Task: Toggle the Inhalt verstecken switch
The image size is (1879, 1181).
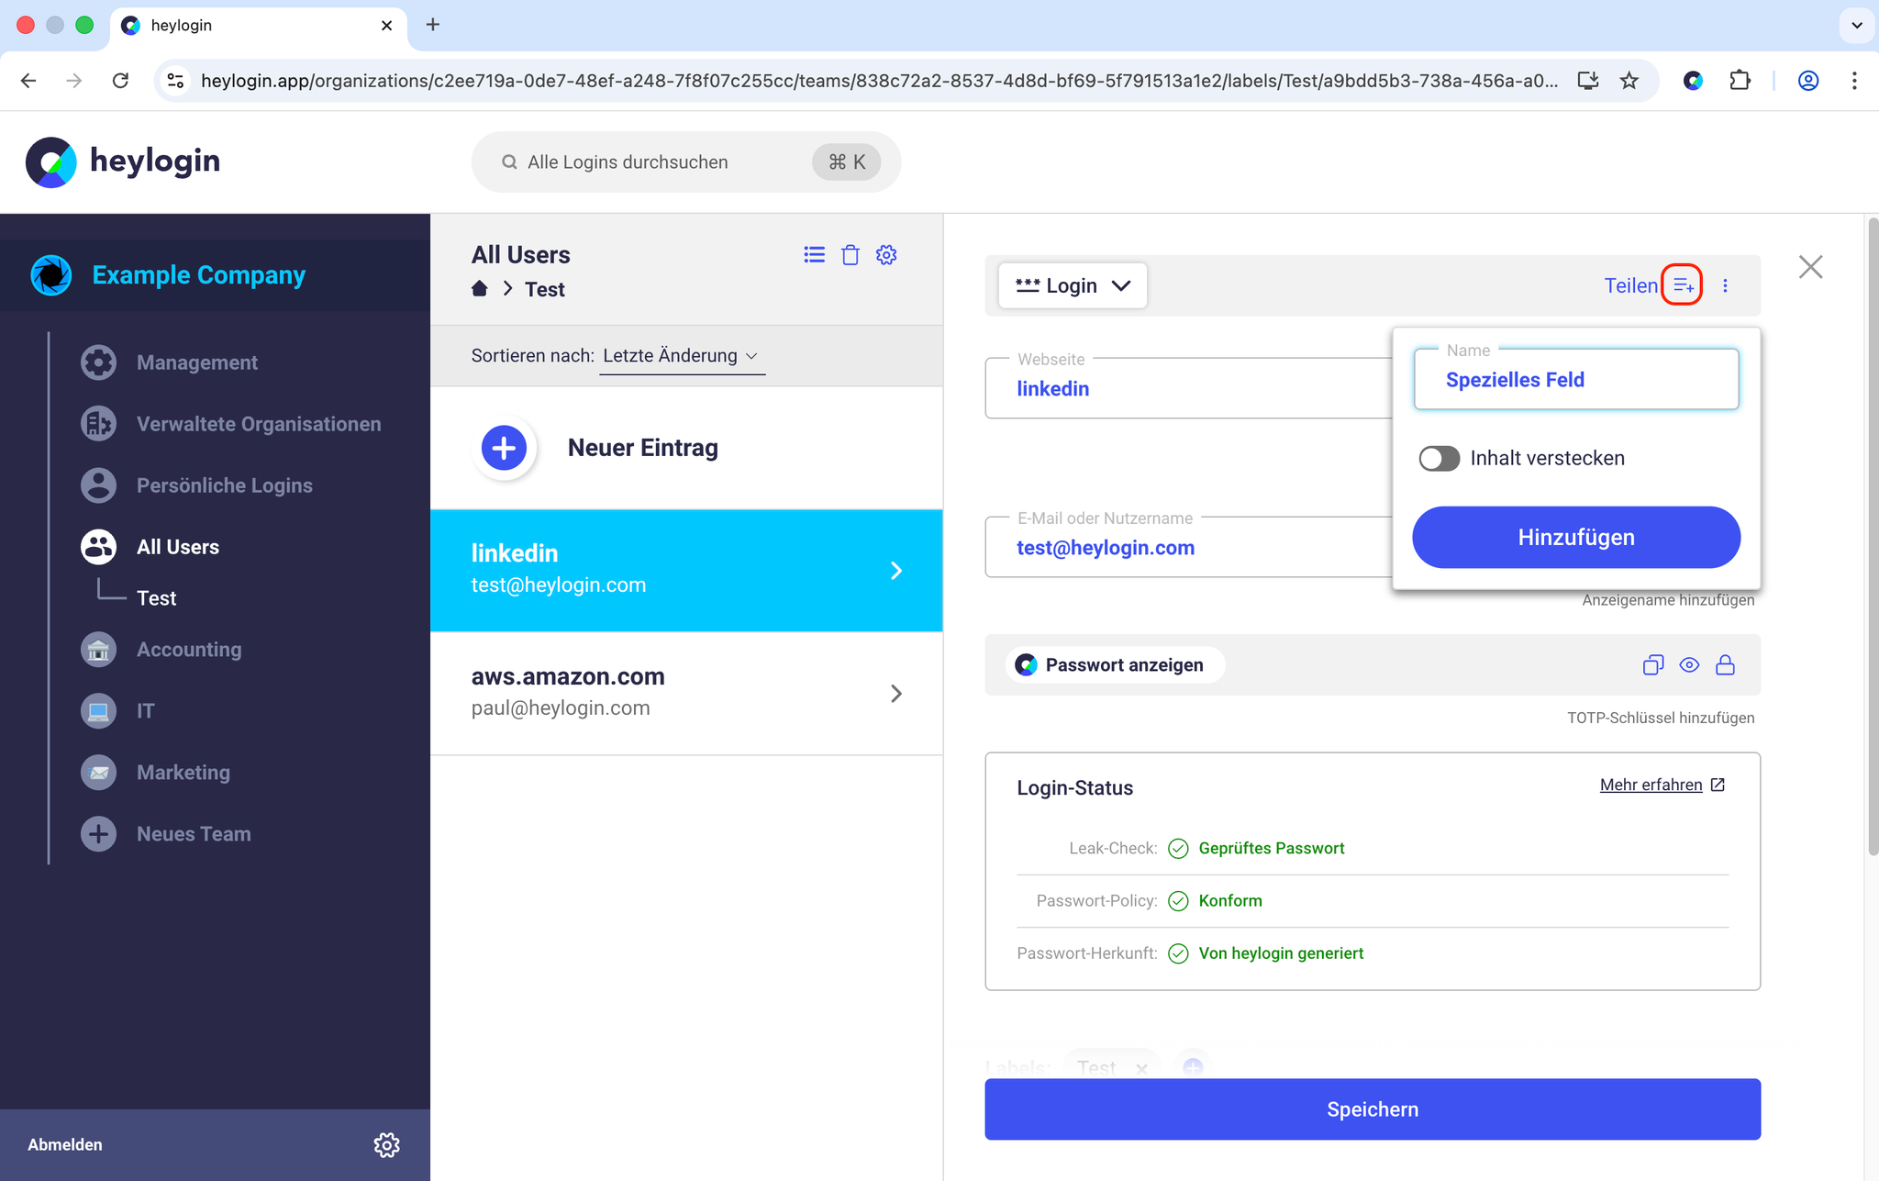Action: [1439, 458]
